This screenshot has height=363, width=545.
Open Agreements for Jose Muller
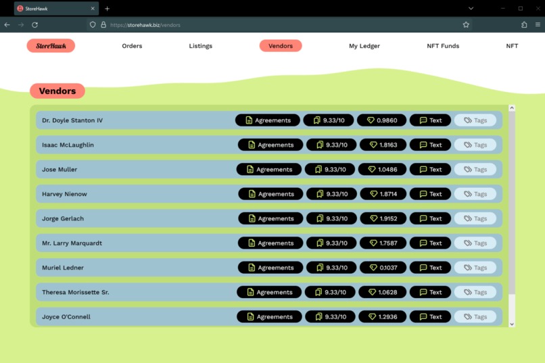[x=268, y=170]
